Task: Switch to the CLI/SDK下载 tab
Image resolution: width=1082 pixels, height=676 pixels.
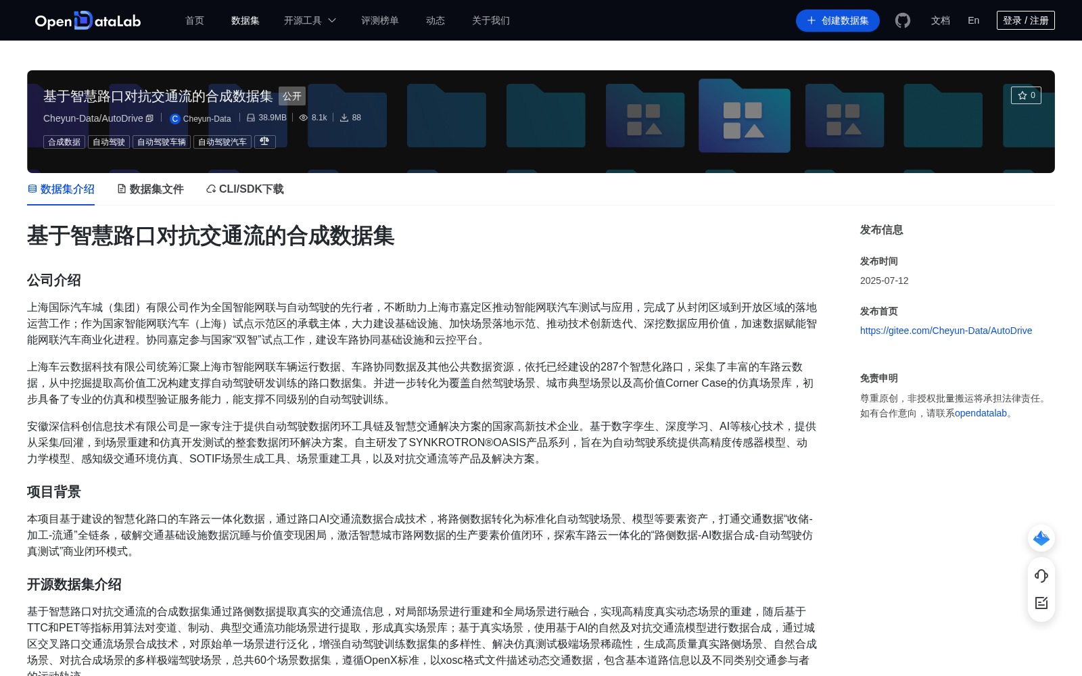Action: [x=245, y=189]
